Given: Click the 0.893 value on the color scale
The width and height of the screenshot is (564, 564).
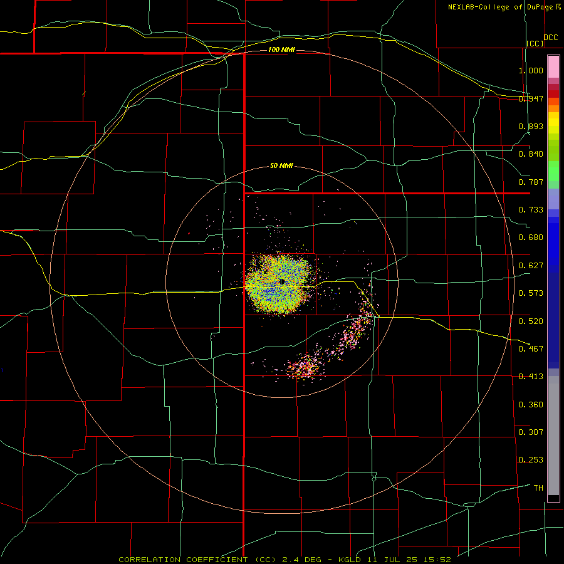Looking at the screenshot, I should tap(531, 126).
